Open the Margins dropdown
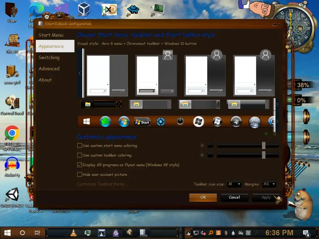Screen dimensions: 319x239 coord(269,184)
